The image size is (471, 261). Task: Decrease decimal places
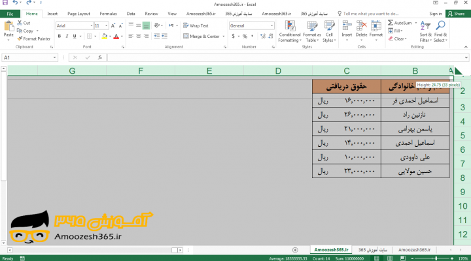pos(270,37)
